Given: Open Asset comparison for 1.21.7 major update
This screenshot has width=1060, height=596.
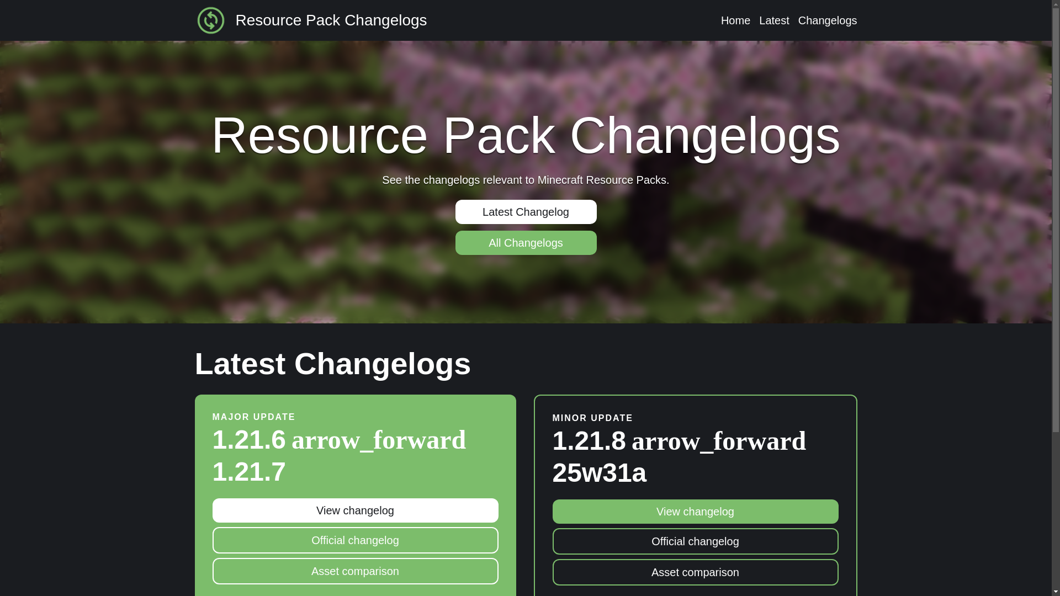Looking at the screenshot, I should (355, 571).
